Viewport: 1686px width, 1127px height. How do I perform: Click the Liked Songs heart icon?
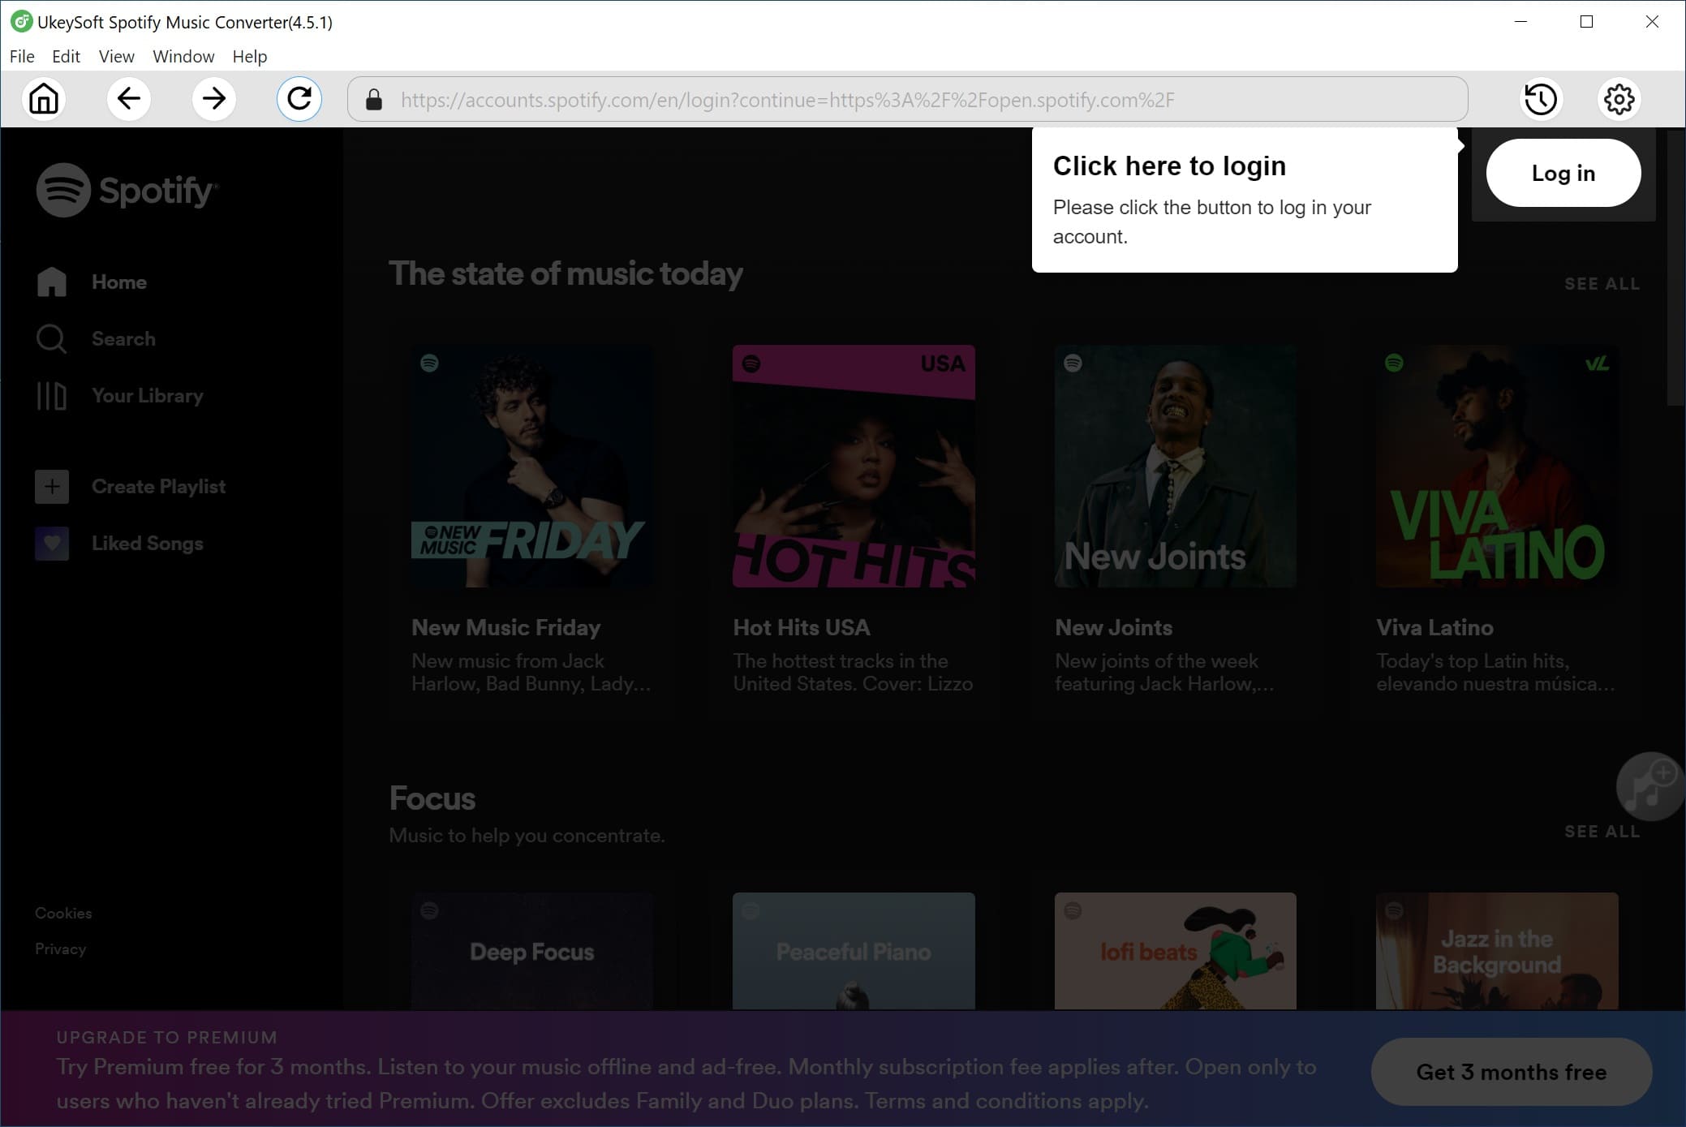click(52, 542)
